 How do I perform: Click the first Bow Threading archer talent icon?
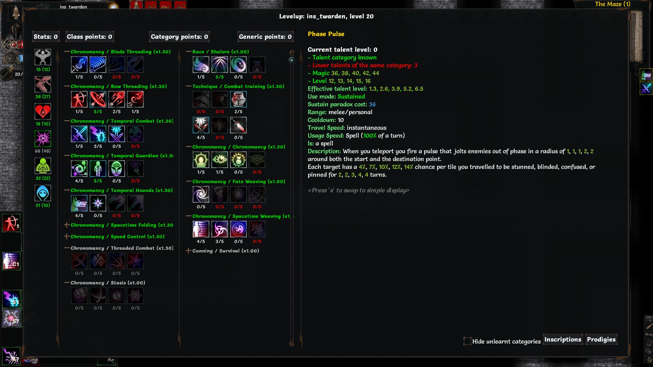79,99
